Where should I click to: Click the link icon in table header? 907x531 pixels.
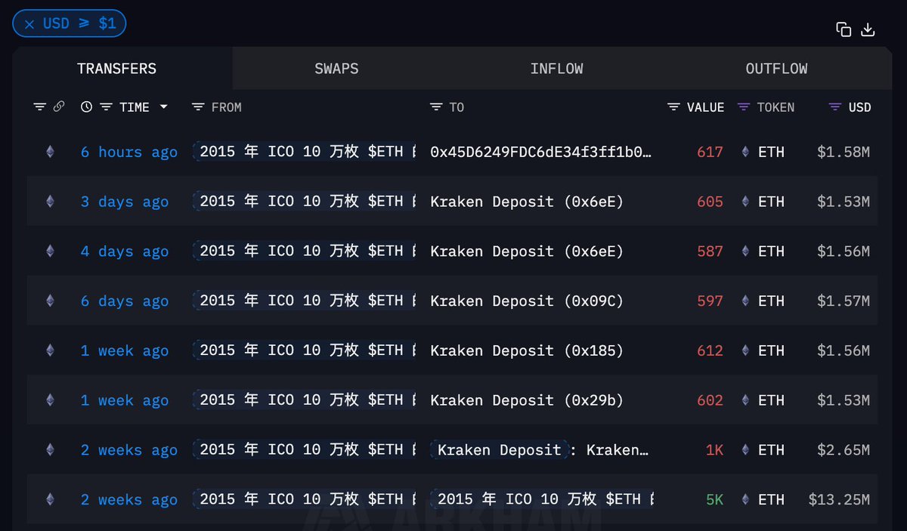(x=59, y=107)
